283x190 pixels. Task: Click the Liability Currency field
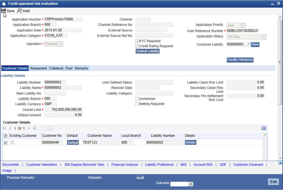point(50,104)
